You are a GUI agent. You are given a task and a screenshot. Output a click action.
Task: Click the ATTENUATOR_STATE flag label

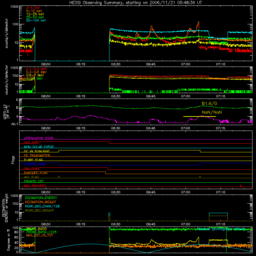click(39, 138)
